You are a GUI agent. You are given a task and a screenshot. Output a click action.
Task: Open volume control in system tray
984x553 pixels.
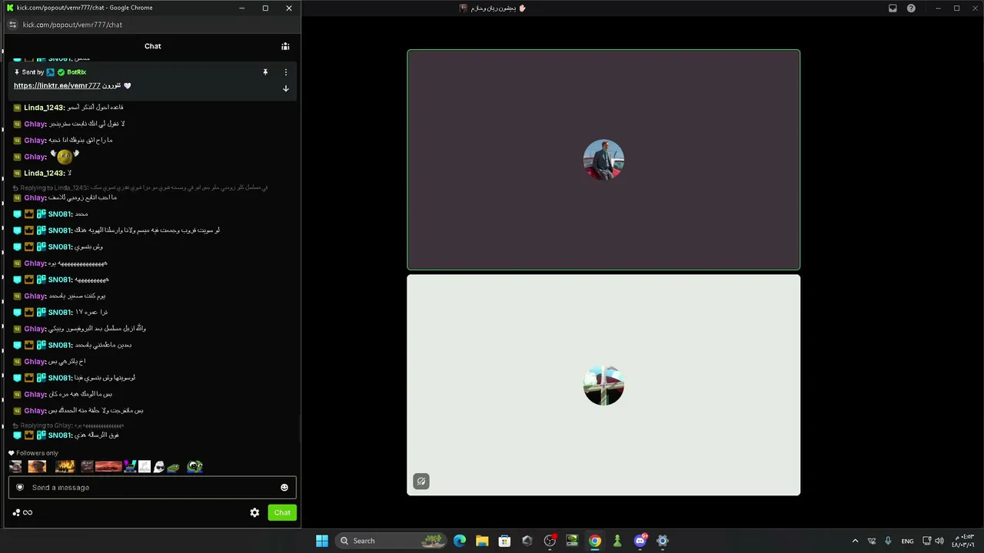pyautogui.click(x=939, y=541)
